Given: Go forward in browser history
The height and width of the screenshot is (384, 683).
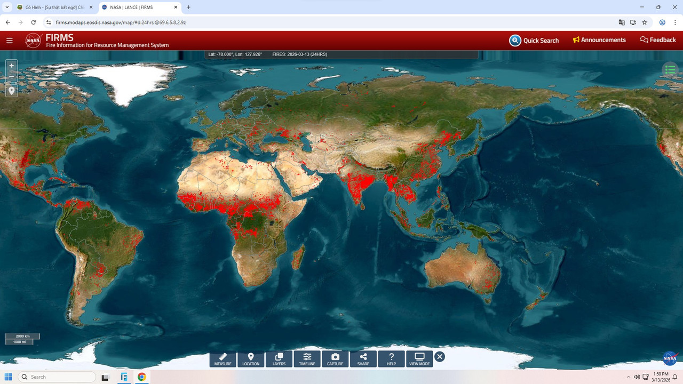Looking at the screenshot, I should pos(20,22).
